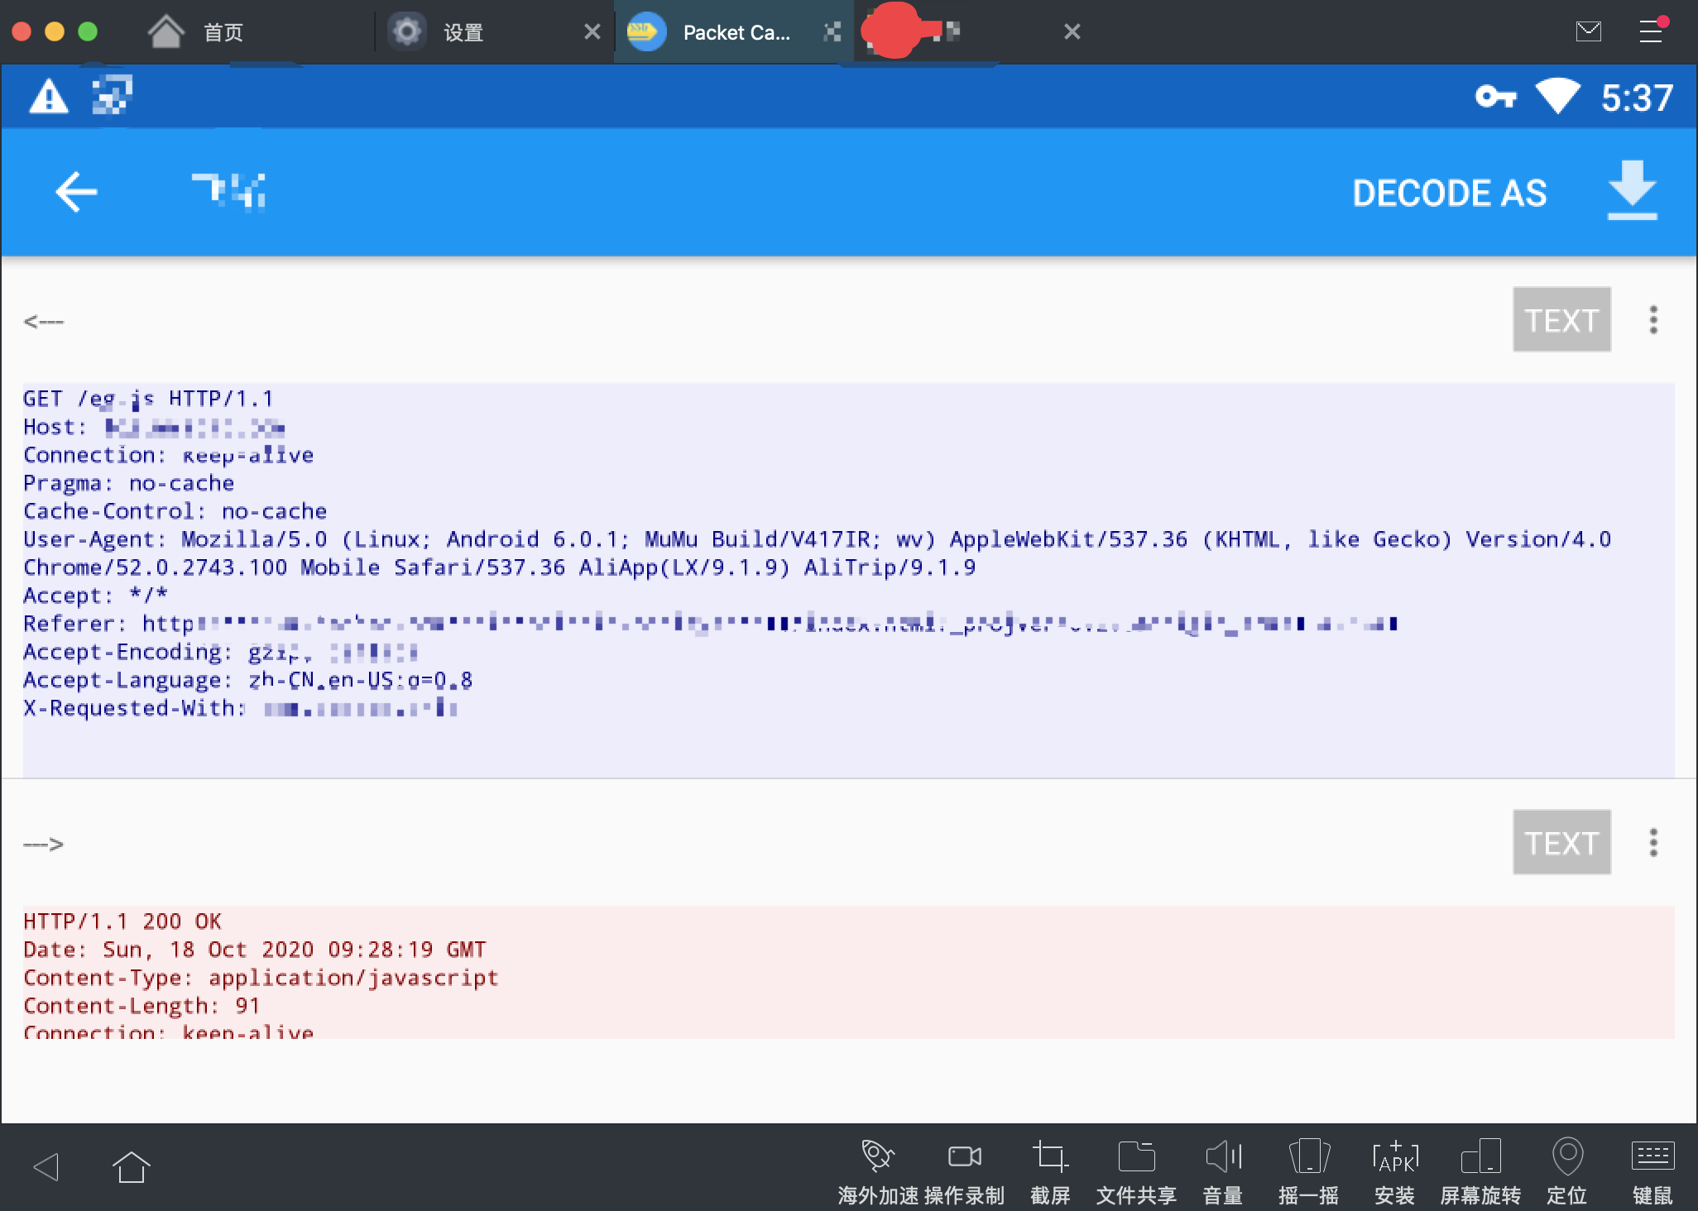Click the 'Pragma: no-cache' line
The width and height of the screenshot is (1698, 1211).
pyautogui.click(x=128, y=483)
